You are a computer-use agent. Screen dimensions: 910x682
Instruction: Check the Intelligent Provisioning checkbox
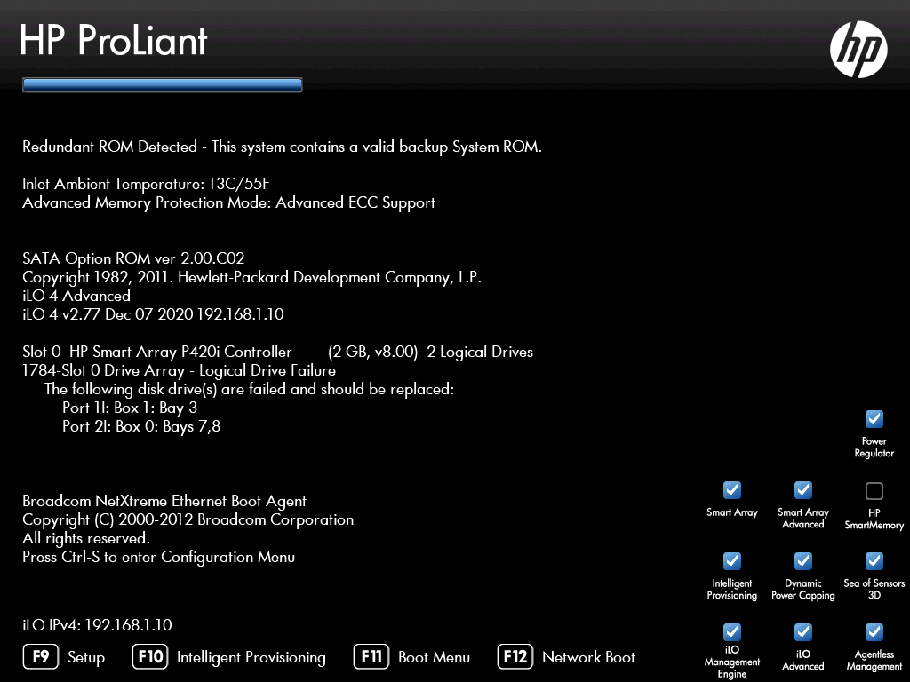(x=731, y=560)
